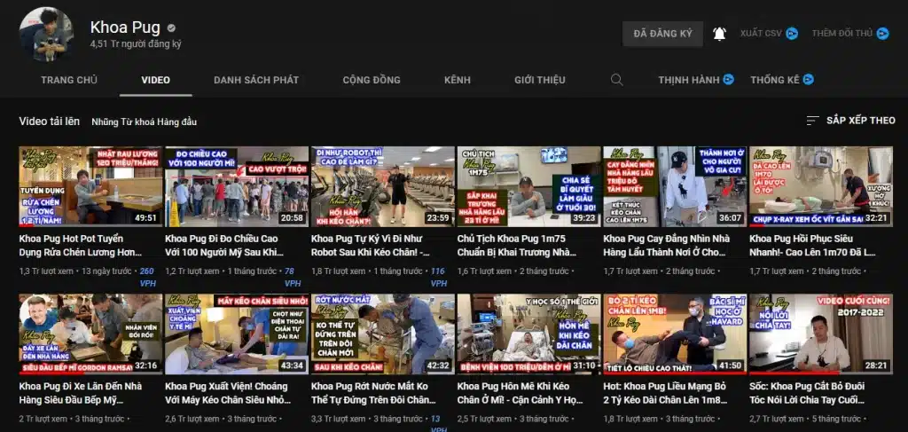Viewport: 908px width, 432px height.
Task: Open the 41:50 Harvard doctor video thumbnail
Action: pyautogui.click(x=675, y=334)
